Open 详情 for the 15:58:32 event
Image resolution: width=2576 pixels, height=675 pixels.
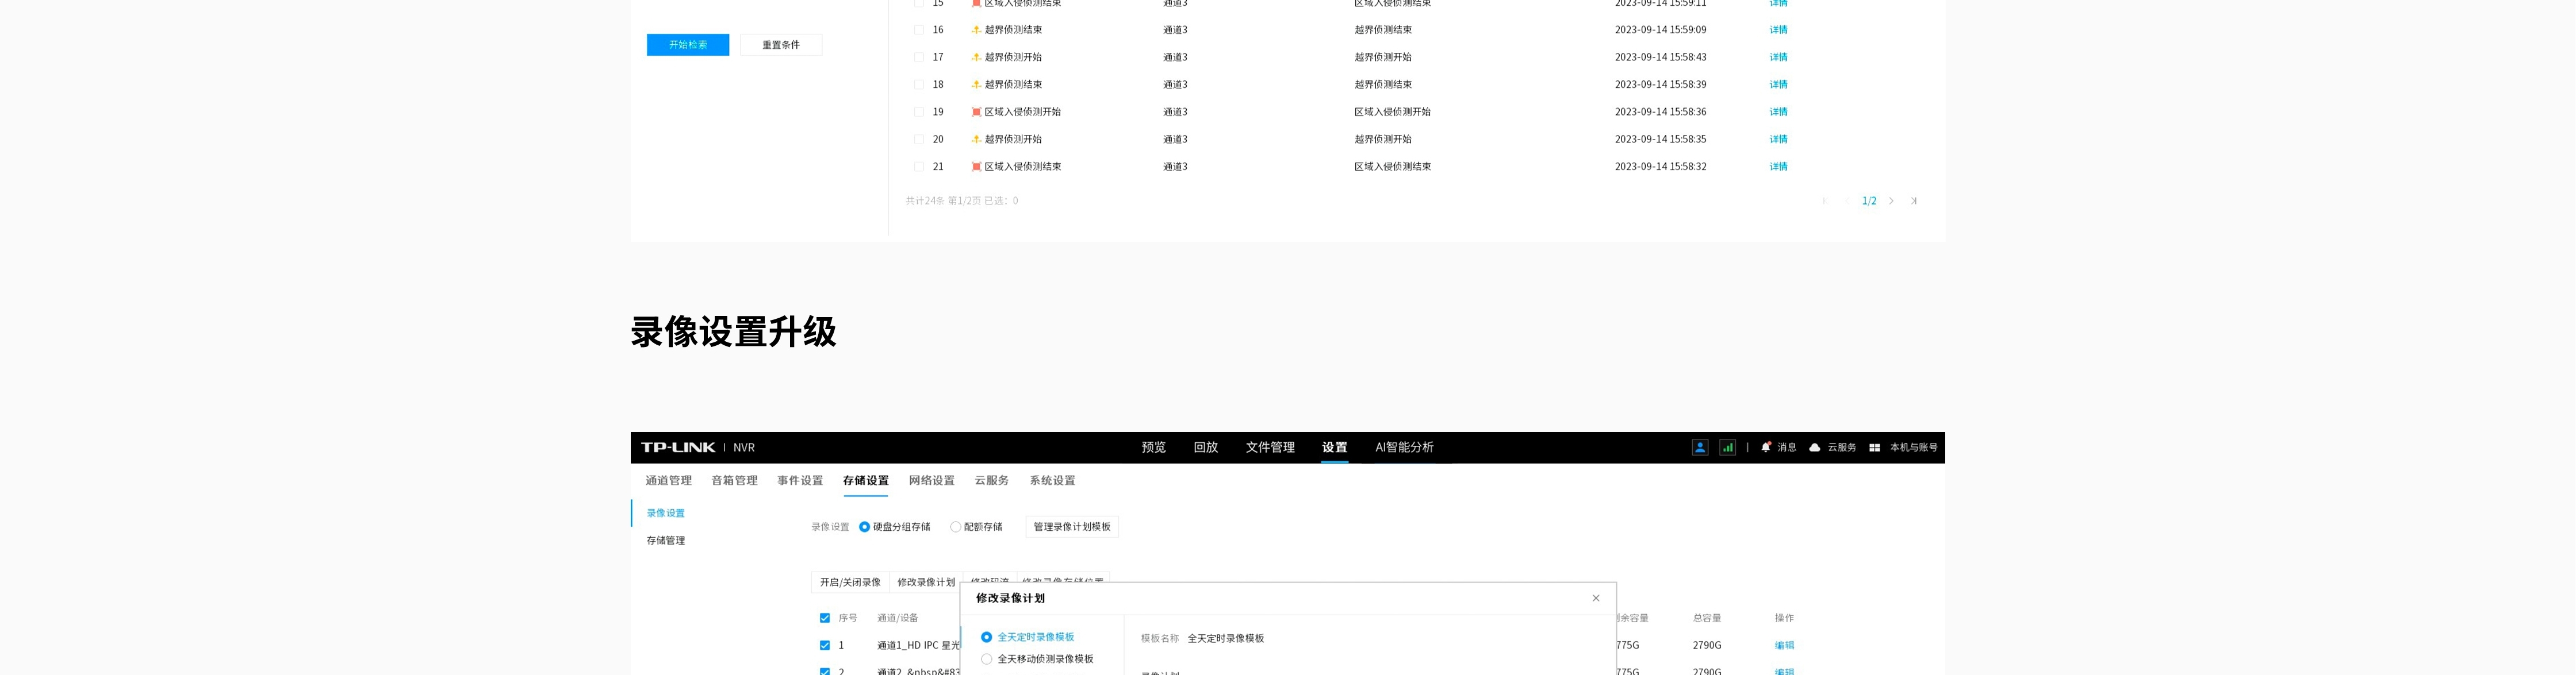click(1778, 167)
